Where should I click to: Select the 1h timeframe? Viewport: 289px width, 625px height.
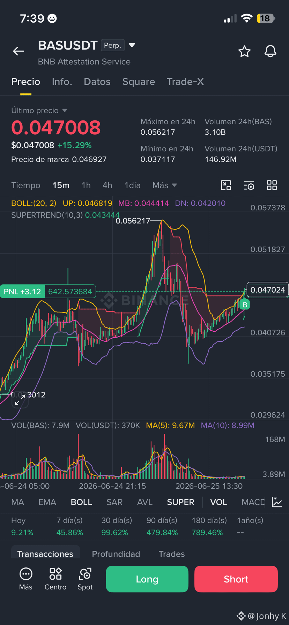86,185
